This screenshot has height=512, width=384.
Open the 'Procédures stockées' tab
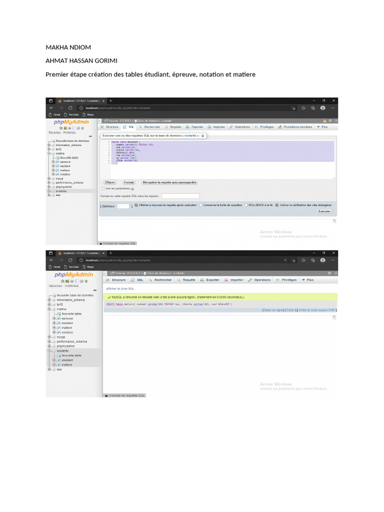coord(295,126)
